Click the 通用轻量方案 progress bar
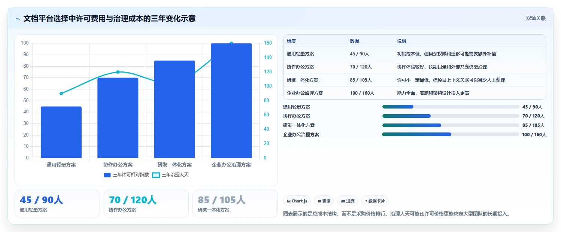 pos(451,107)
